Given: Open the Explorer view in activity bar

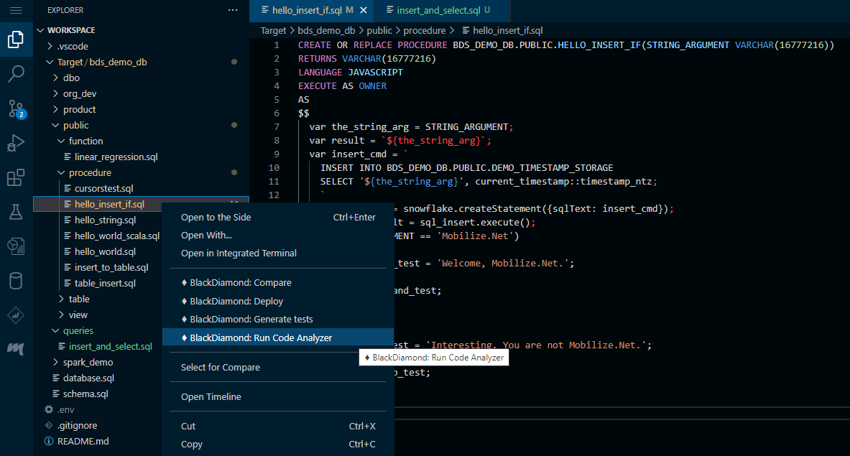Looking at the screenshot, I should (16, 39).
